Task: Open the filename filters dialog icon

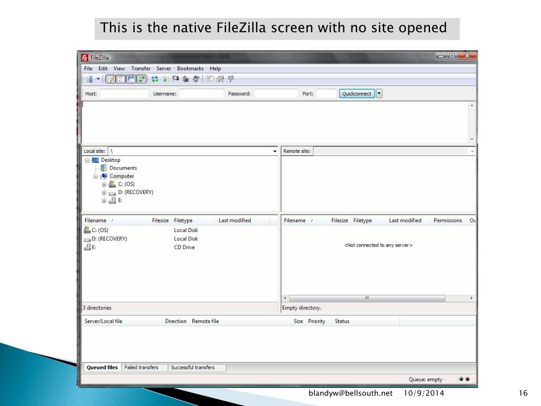Action: pyautogui.click(x=209, y=79)
